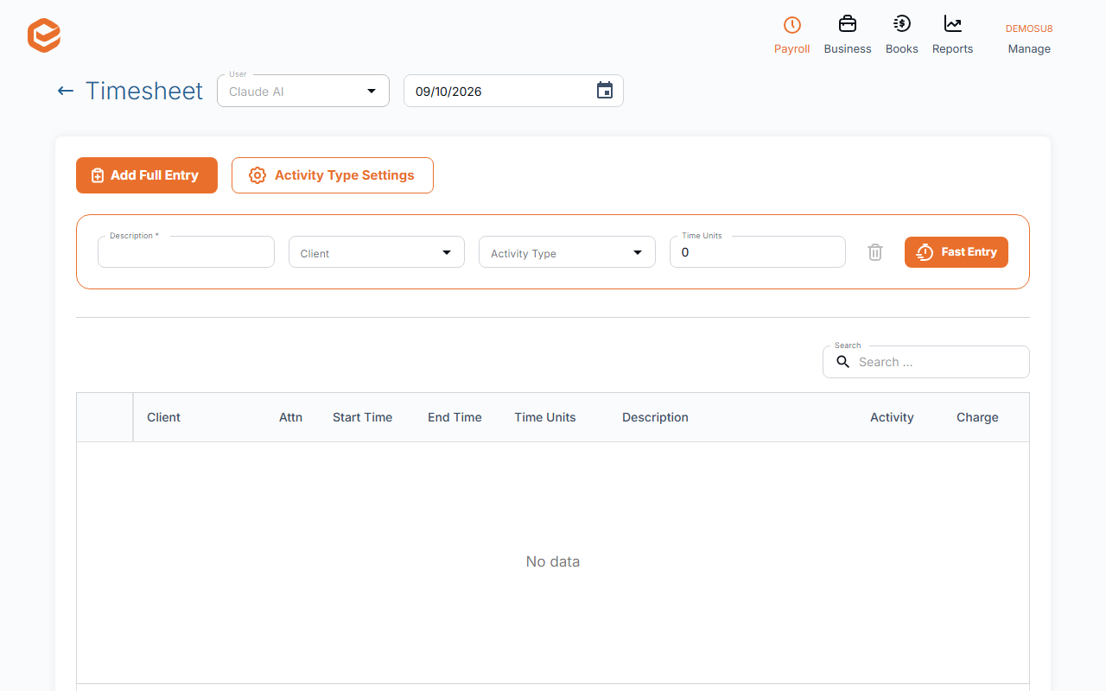This screenshot has height=691, width=1106.
Task: Click the trash delete icon
Action: coord(875,252)
